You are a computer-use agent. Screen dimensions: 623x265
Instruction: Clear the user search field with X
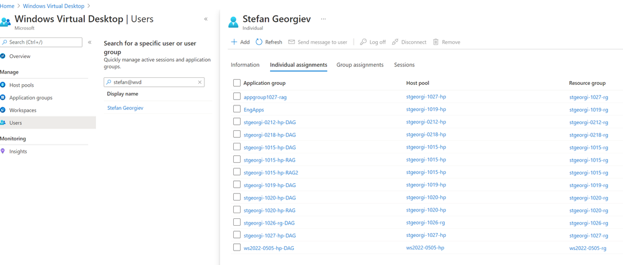[x=200, y=82]
